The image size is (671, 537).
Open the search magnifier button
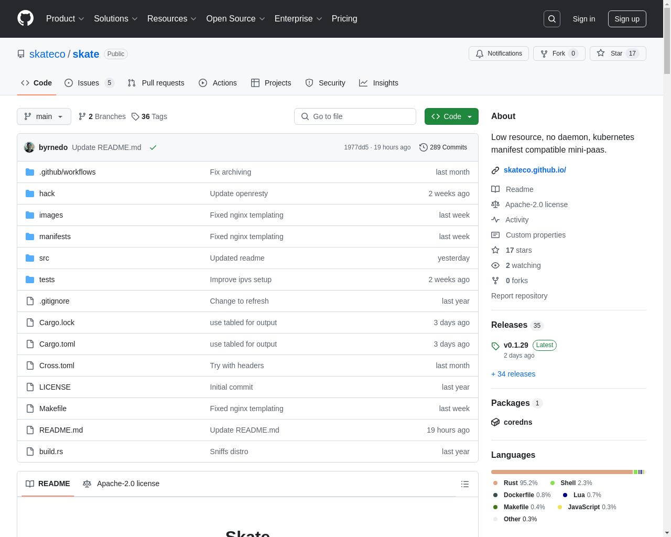tap(552, 19)
